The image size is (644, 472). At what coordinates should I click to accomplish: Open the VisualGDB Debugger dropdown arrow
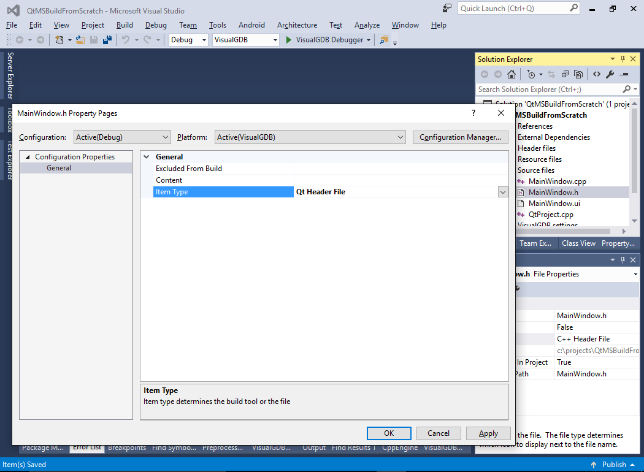(x=369, y=40)
